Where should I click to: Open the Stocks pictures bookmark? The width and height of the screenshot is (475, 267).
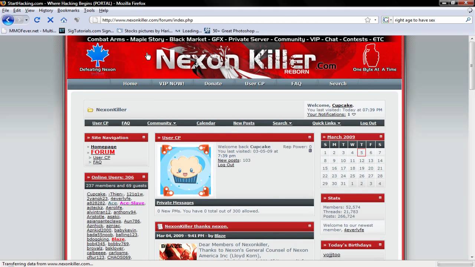pos(145,31)
